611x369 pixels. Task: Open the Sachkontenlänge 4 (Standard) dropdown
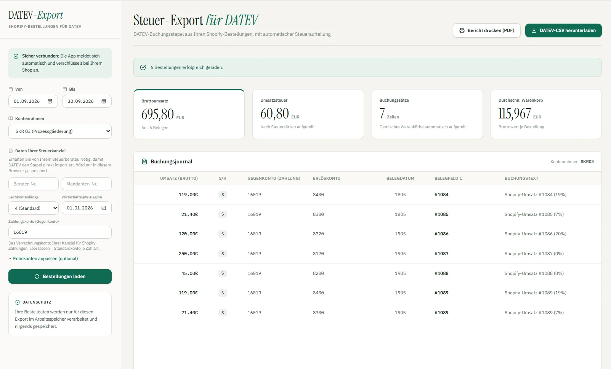tap(34, 208)
